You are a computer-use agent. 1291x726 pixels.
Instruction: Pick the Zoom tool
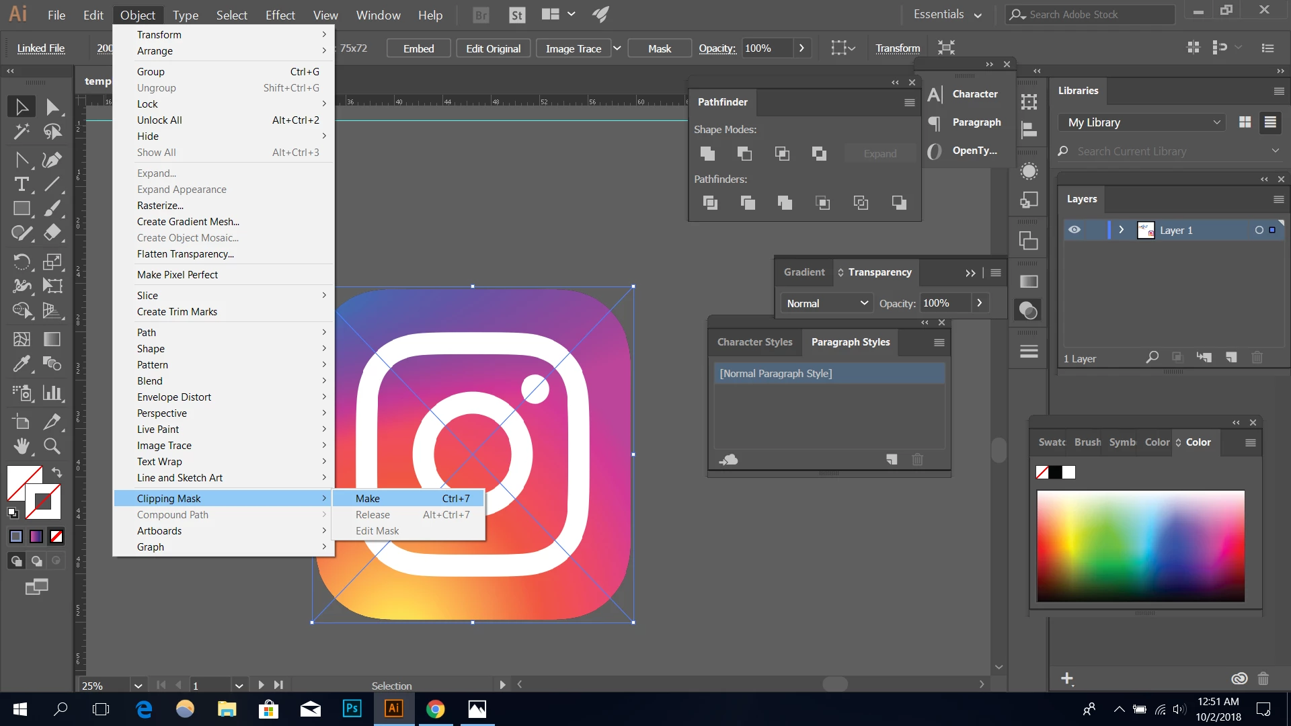click(52, 446)
